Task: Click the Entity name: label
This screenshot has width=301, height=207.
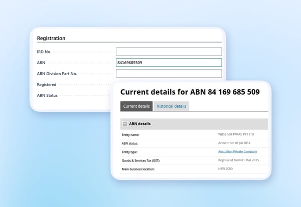Action: point(130,135)
